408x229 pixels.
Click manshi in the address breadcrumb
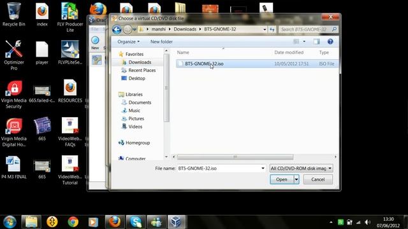[159, 29]
